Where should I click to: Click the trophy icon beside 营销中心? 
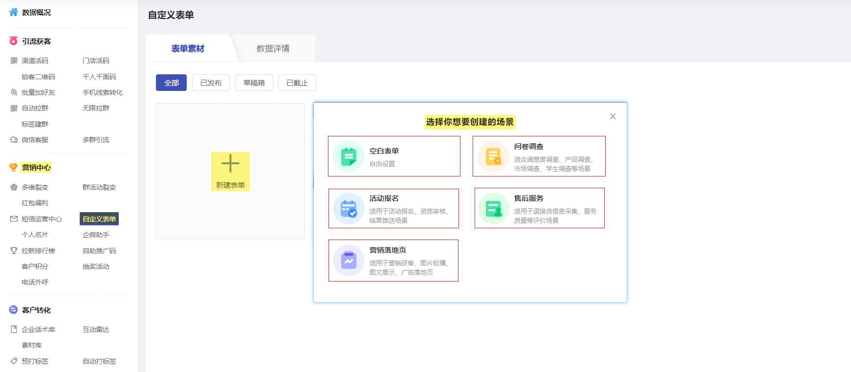click(13, 167)
